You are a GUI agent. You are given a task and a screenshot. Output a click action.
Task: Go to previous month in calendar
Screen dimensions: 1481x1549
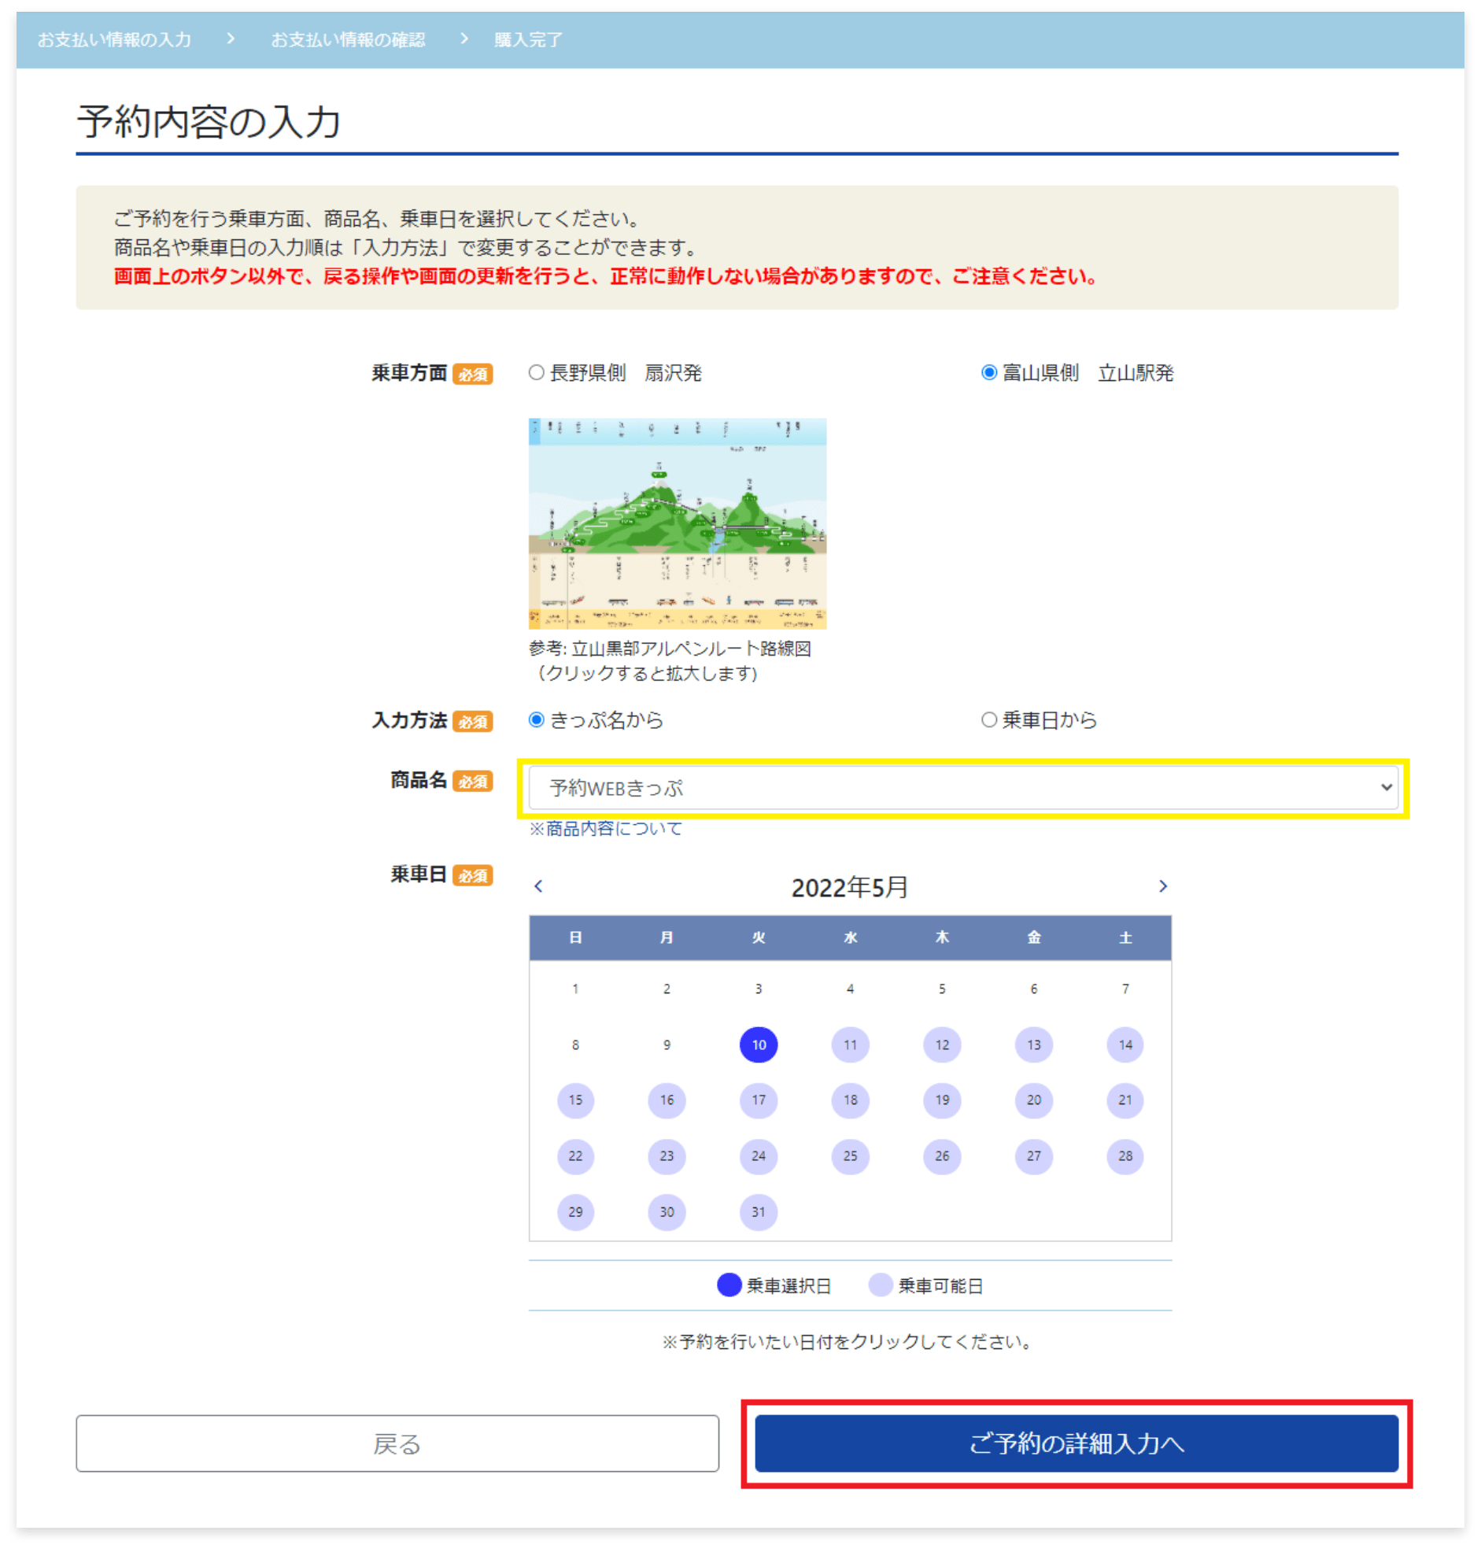tap(538, 885)
